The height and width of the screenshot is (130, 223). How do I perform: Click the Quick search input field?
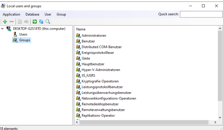pos(201,14)
